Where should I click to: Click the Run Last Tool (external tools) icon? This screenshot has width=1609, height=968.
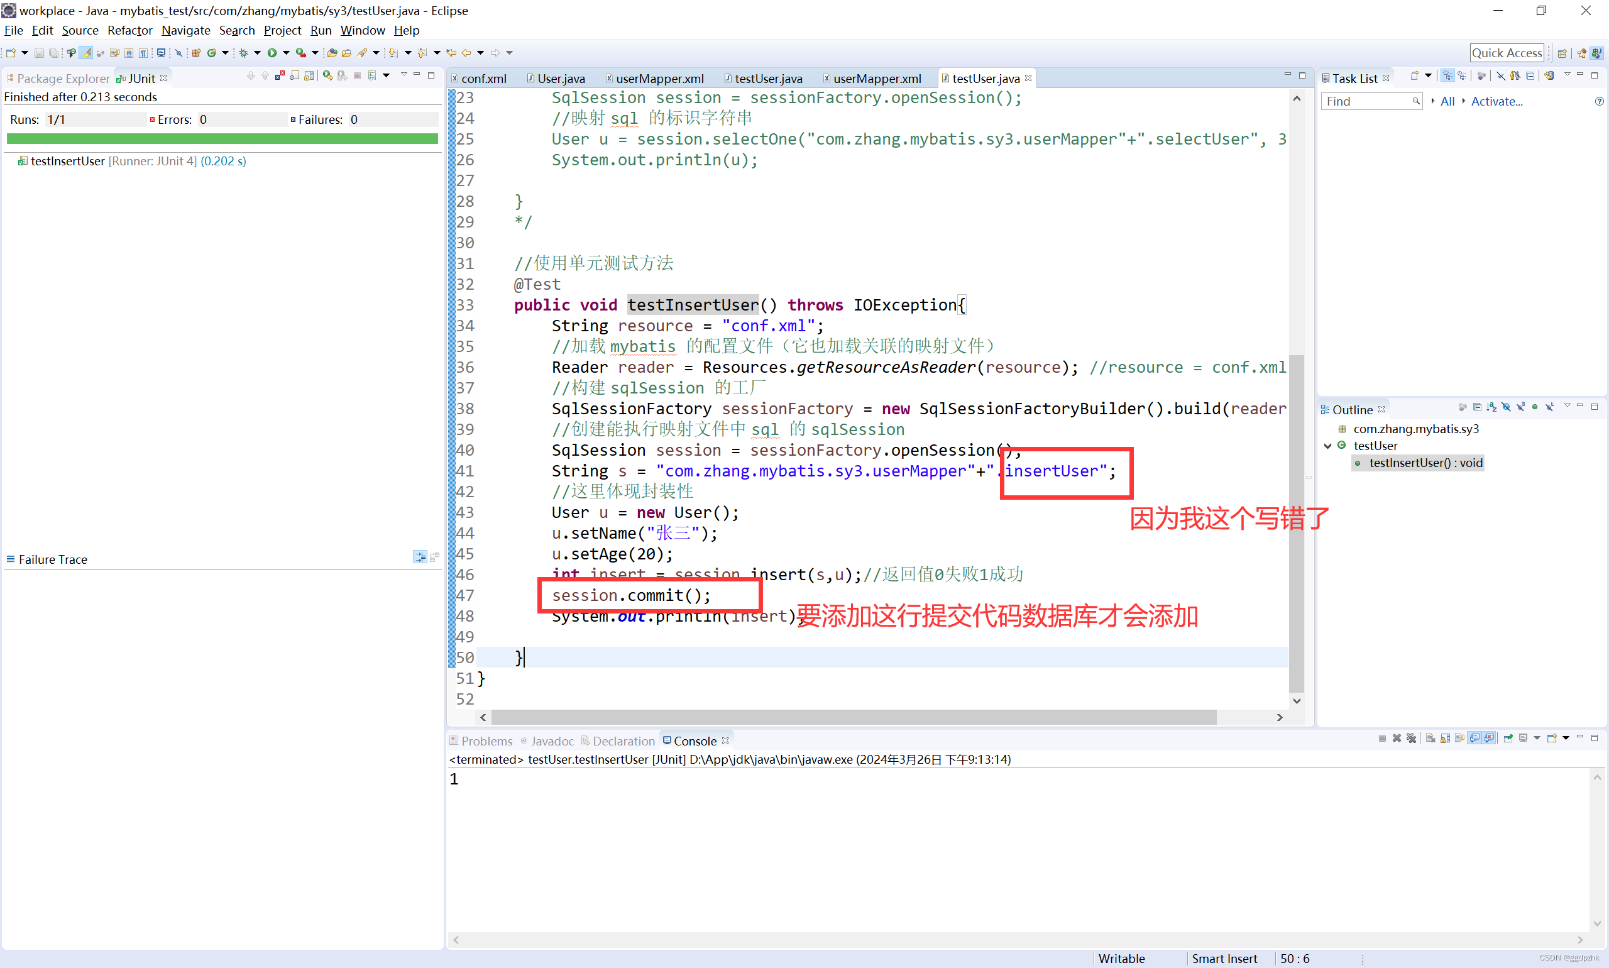pyautogui.click(x=300, y=53)
